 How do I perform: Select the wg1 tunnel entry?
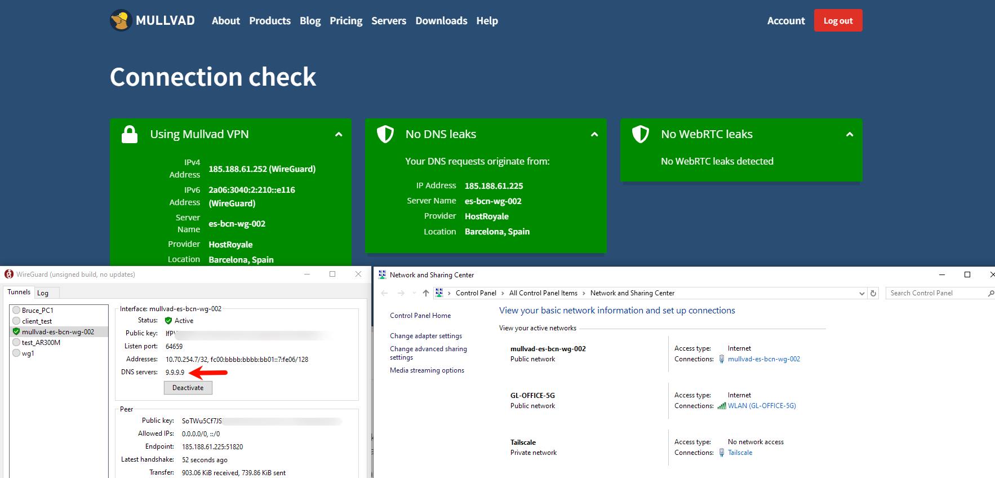(x=28, y=353)
